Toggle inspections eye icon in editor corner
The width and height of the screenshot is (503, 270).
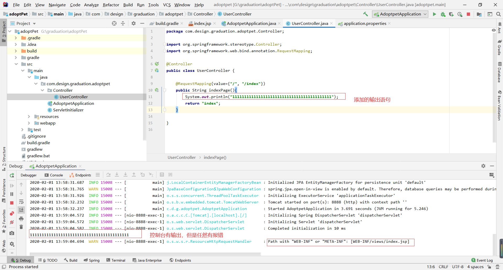click(x=494, y=30)
